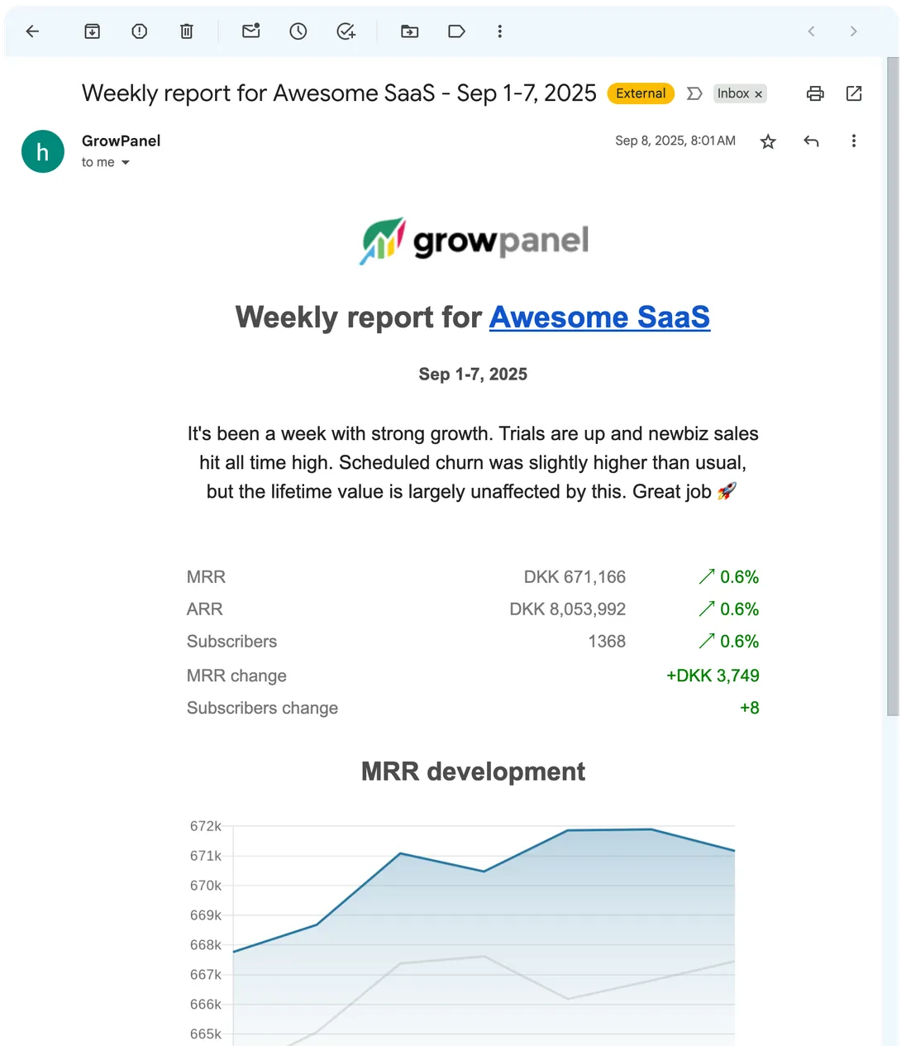Print the email
906x1046 pixels.
coord(814,93)
